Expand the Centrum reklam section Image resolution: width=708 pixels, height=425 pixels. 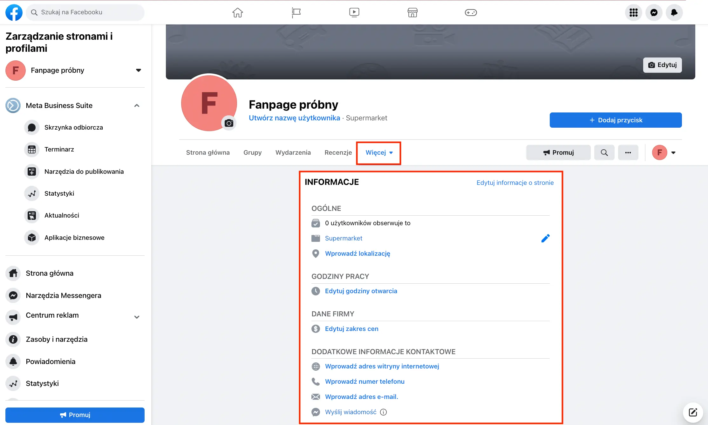(137, 317)
